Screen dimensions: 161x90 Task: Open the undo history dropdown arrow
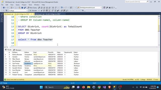pos(64,8)
